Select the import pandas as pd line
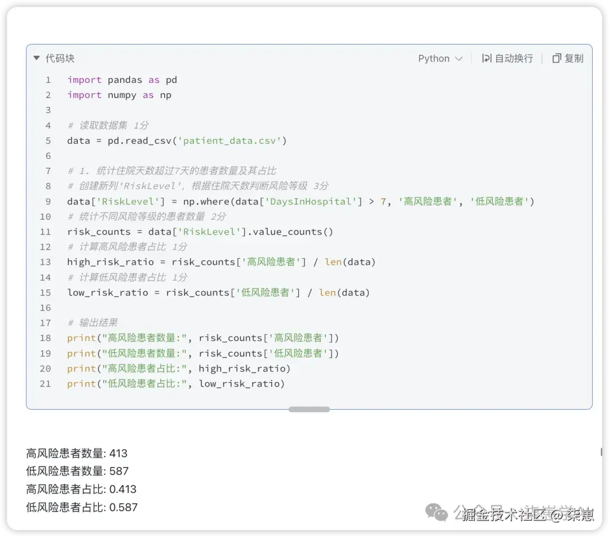Viewport: 609px width, 537px height. point(122,79)
